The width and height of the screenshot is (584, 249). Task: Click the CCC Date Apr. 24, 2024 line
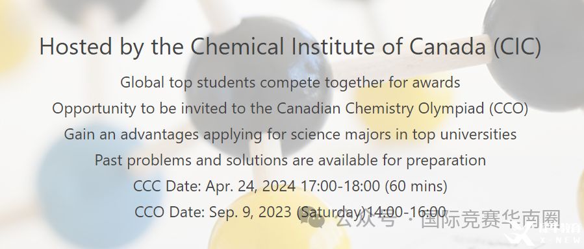click(290, 186)
